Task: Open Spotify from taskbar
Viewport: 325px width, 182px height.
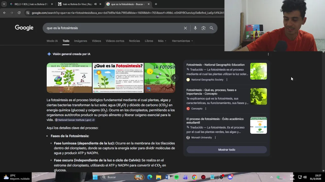Action: click(x=176, y=177)
